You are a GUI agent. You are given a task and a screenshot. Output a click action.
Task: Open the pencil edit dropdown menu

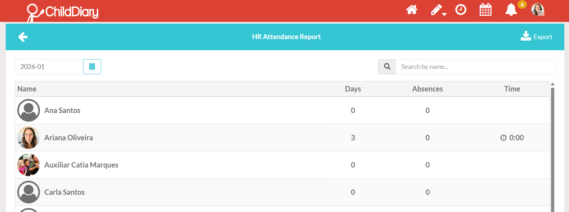click(x=439, y=10)
